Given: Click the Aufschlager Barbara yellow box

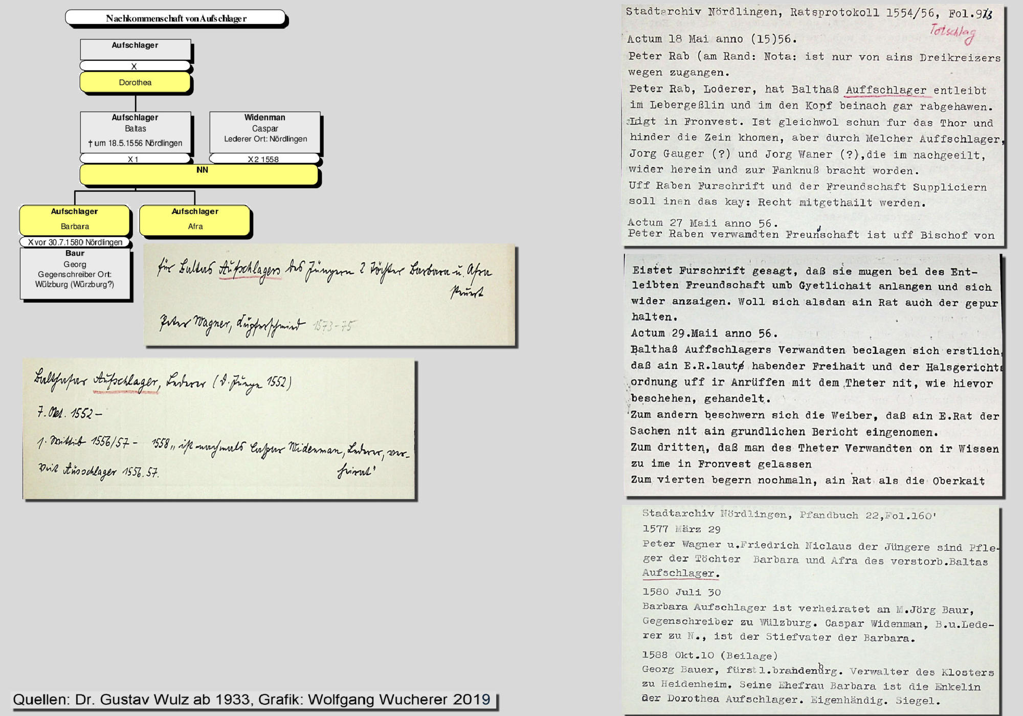Looking at the screenshot, I should pos(75,220).
